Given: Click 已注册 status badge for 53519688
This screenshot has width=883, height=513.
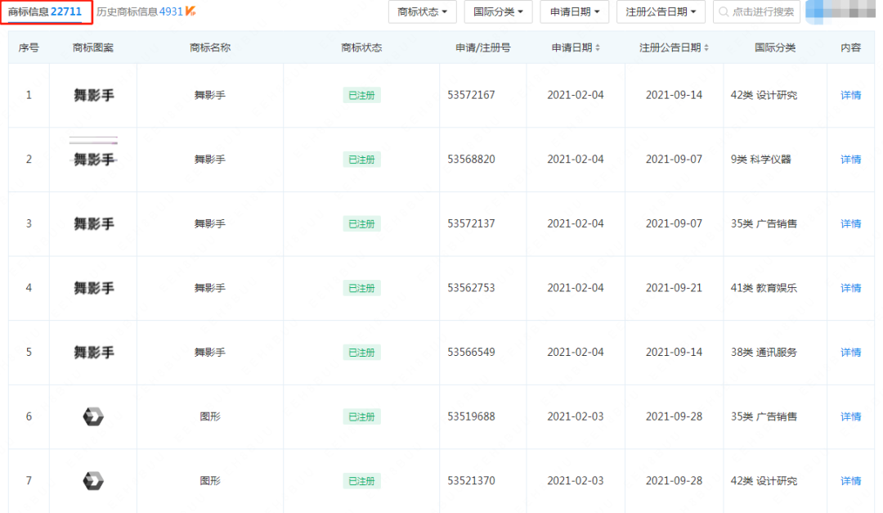Looking at the screenshot, I should point(361,416).
